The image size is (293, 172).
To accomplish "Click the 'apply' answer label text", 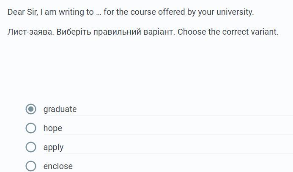I will [53, 147].
